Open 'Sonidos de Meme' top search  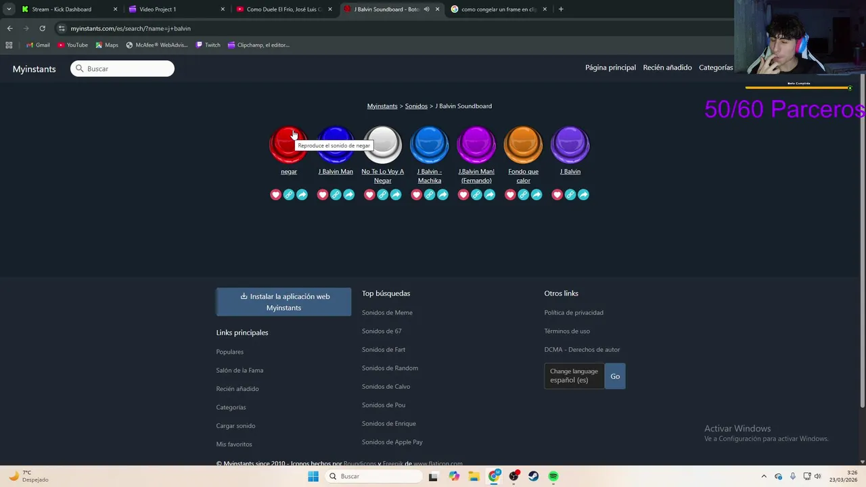(x=387, y=312)
